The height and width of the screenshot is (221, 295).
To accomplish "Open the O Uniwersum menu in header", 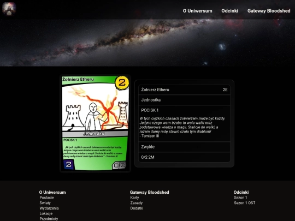I will [197, 11].
